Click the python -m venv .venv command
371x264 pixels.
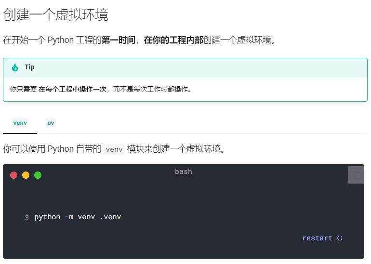78,217
